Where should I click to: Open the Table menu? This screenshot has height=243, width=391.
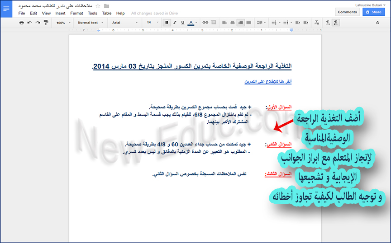(107, 14)
